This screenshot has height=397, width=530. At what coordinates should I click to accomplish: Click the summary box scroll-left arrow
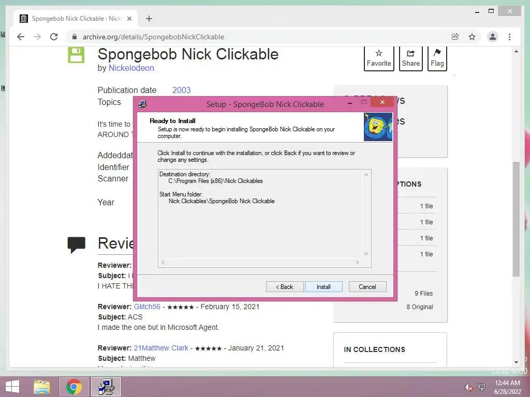click(163, 262)
